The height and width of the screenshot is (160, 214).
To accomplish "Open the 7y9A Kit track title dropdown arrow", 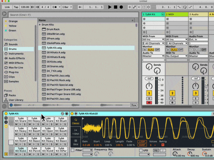I will pos(163,14).
